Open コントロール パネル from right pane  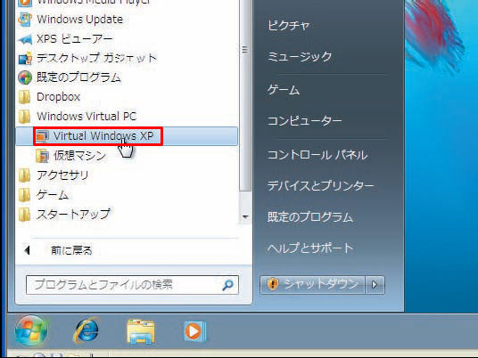pyautogui.click(x=317, y=155)
